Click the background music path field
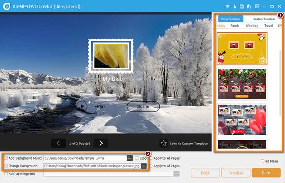 (x=85, y=158)
